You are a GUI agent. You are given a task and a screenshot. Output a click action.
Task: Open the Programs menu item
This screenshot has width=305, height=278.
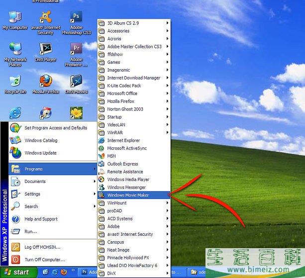[53, 169]
